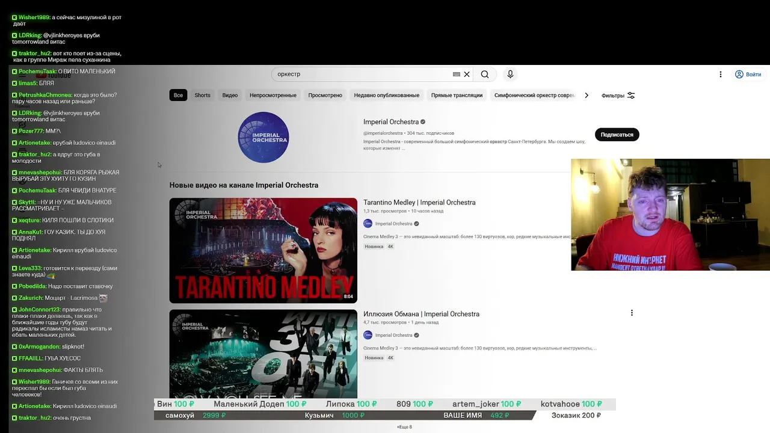Open the Imperial Orchestra channel avatar
Screen dimensions: 770x433
tap(263, 137)
